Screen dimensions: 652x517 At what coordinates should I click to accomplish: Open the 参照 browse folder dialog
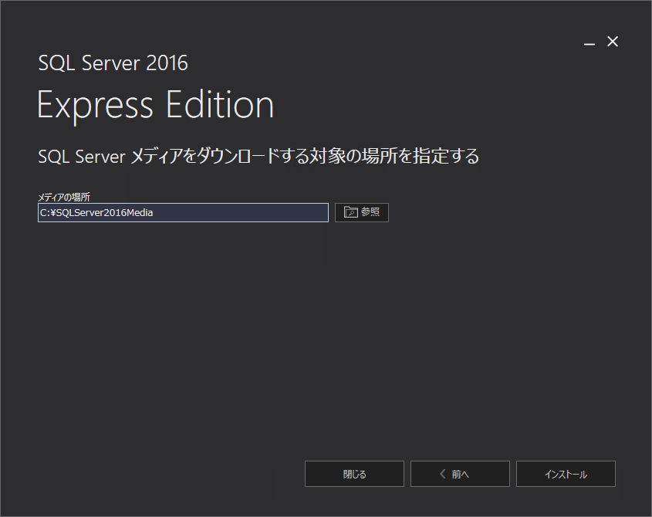362,212
